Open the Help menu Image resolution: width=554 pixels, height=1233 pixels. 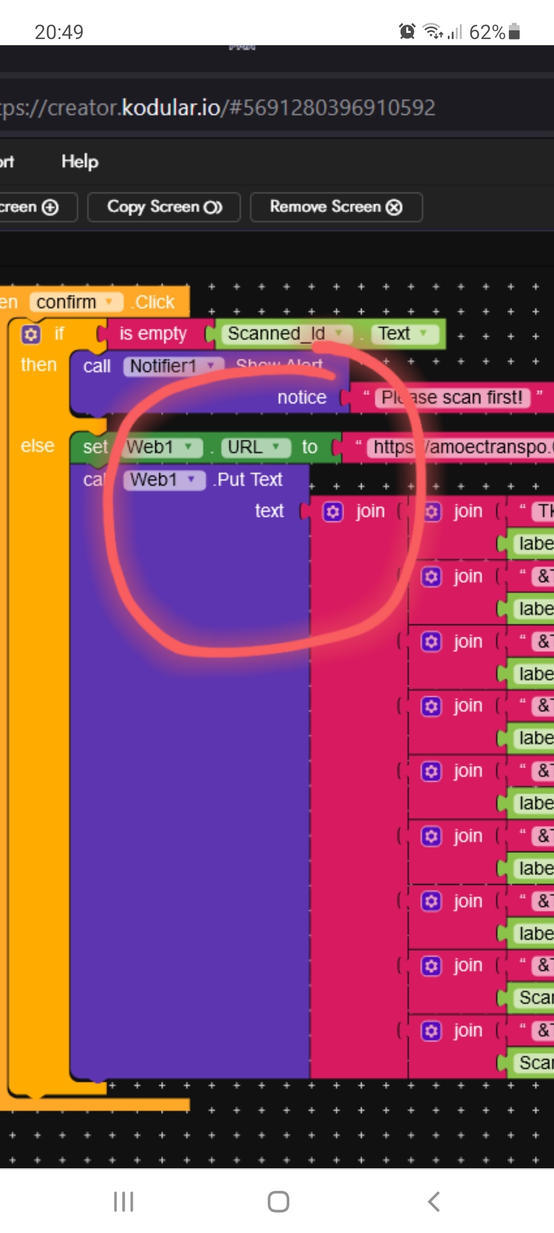(80, 161)
